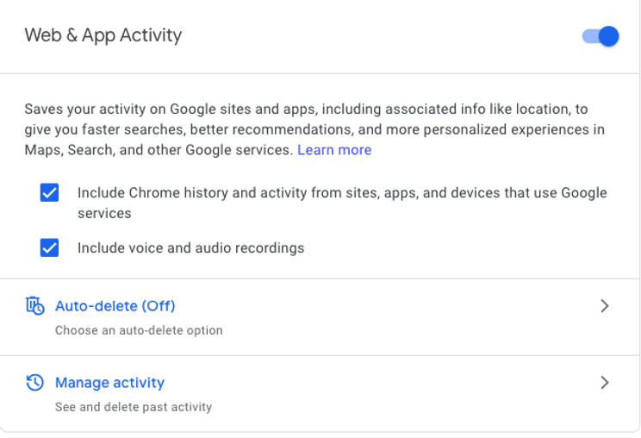641x438 pixels.
Task: Select the Web & App Activity heading
Action: coord(103,35)
